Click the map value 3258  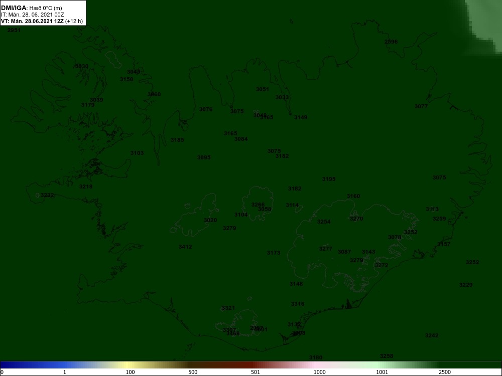387,356
